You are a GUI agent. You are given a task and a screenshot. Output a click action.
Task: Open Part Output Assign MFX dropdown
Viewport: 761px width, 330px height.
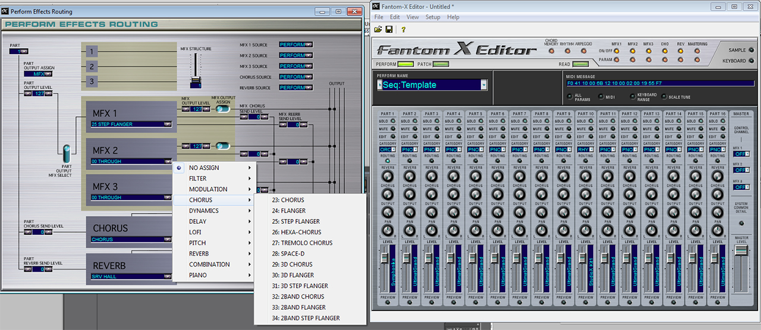pos(49,74)
